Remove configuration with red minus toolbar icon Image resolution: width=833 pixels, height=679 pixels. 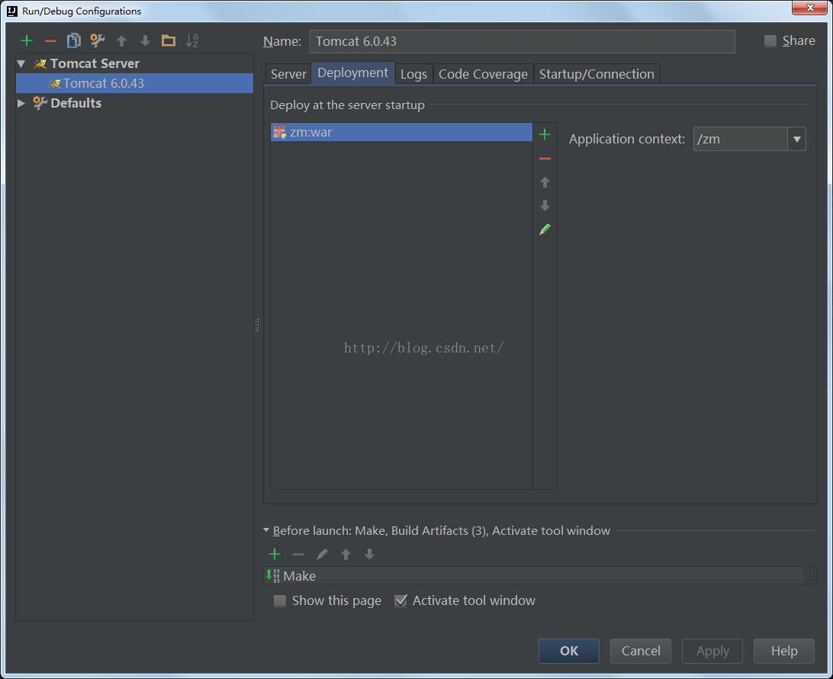click(x=50, y=41)
